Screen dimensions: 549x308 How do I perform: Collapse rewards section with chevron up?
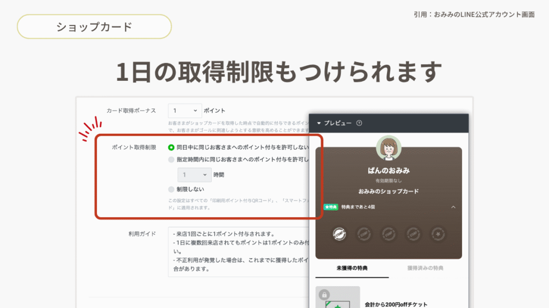tap(453, 207)
